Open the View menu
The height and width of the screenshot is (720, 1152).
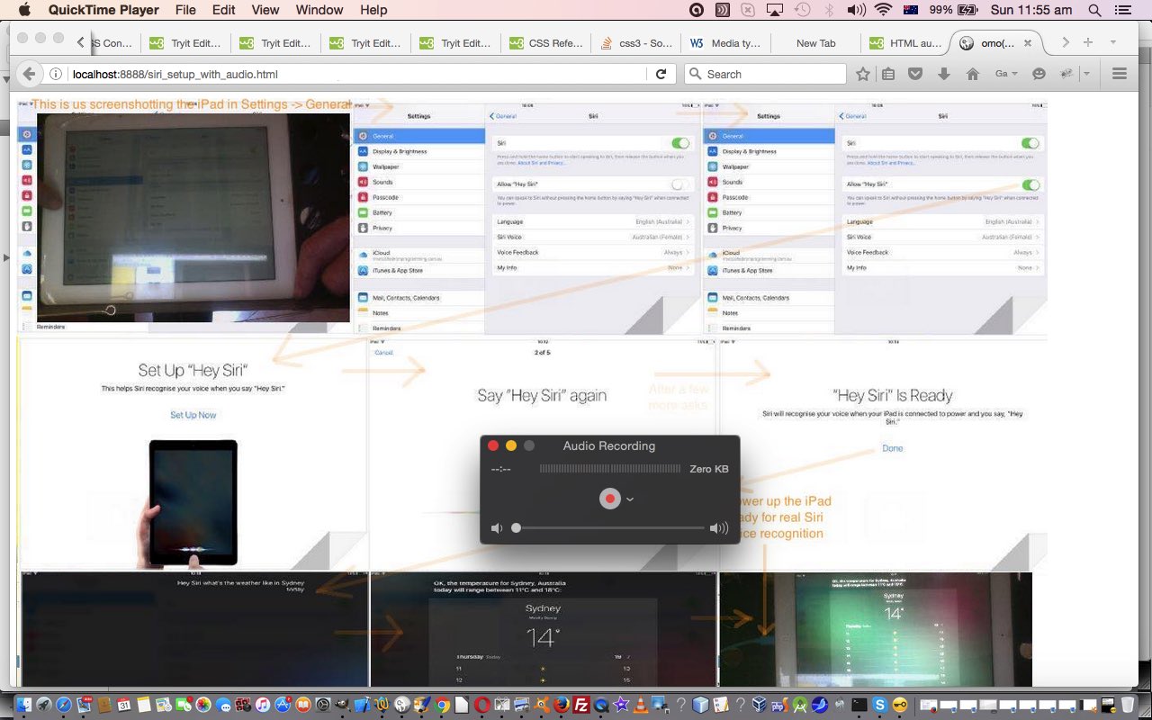point(265,10)
